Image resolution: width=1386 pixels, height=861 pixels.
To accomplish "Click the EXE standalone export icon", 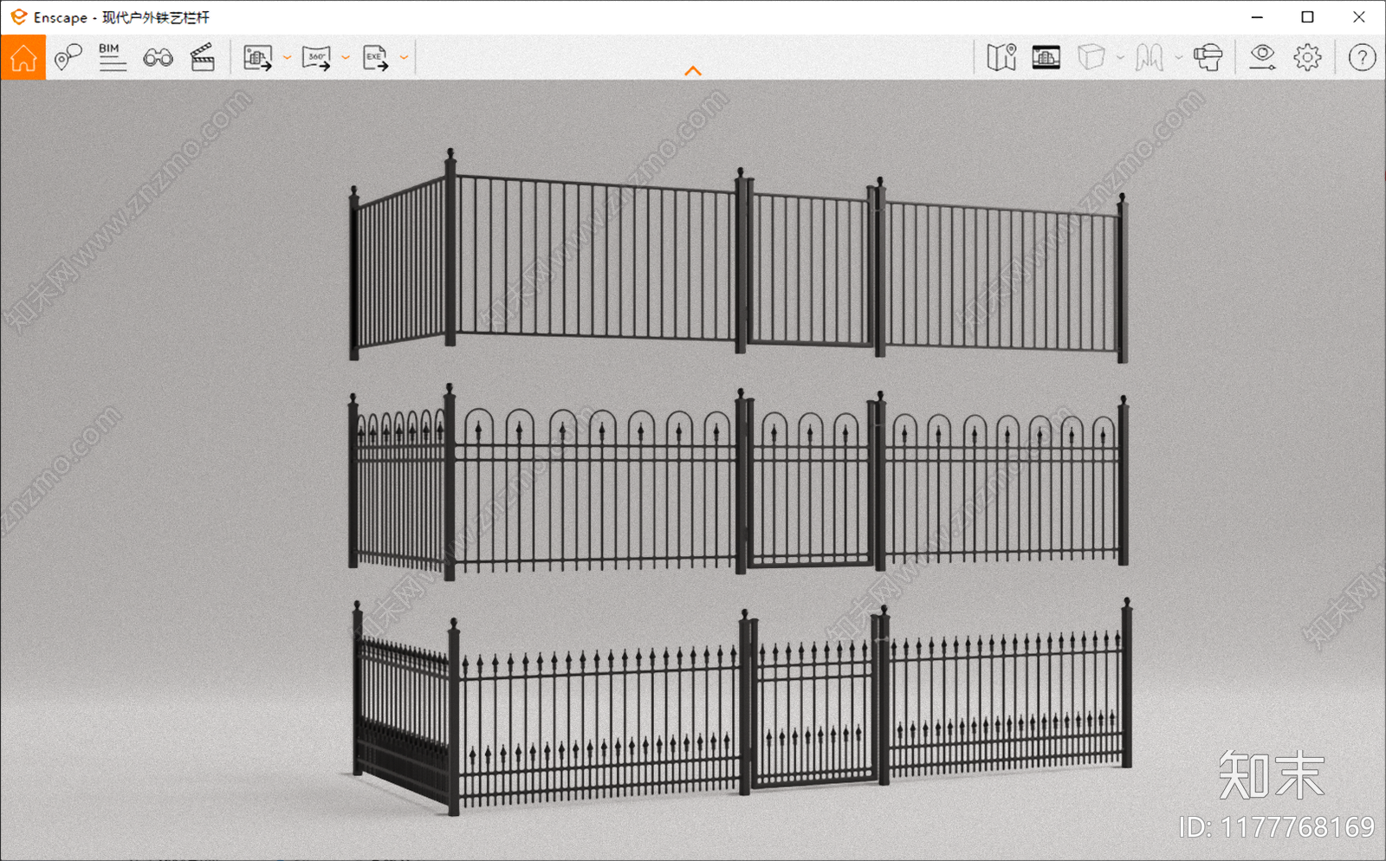I will tap(376, 58).
